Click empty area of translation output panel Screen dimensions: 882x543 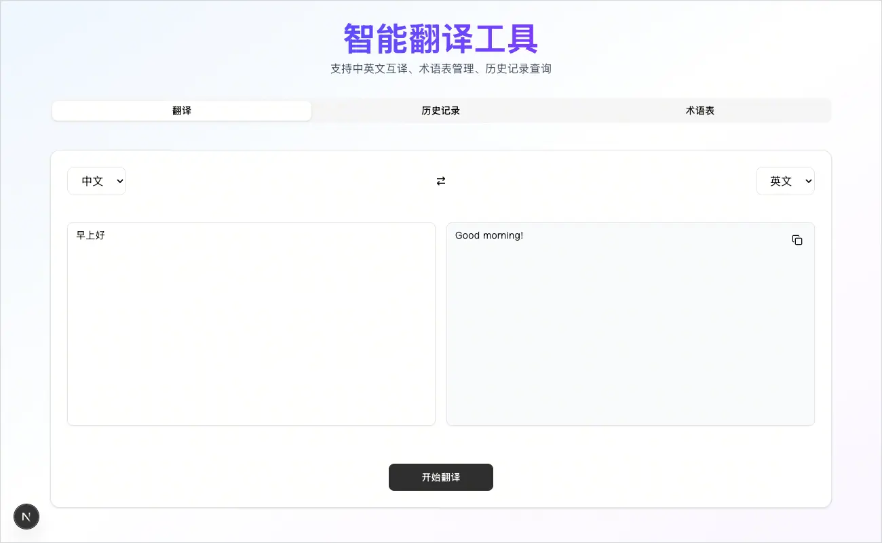coord(630,339)
